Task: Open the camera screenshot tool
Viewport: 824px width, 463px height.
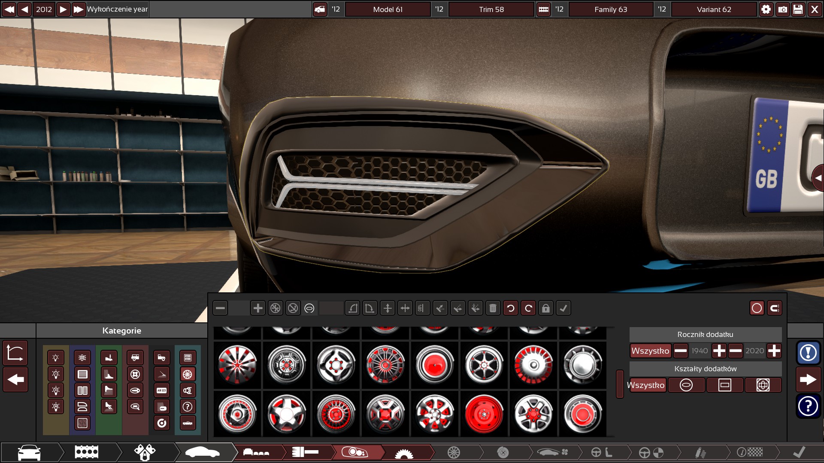Action: tap(782, 9)
